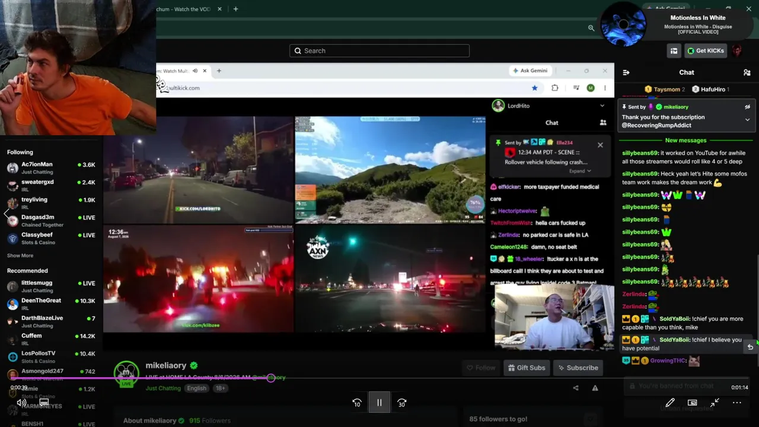Open extensions puzzle icon in inner browser
Screen dimensions: 759x427
554,88
